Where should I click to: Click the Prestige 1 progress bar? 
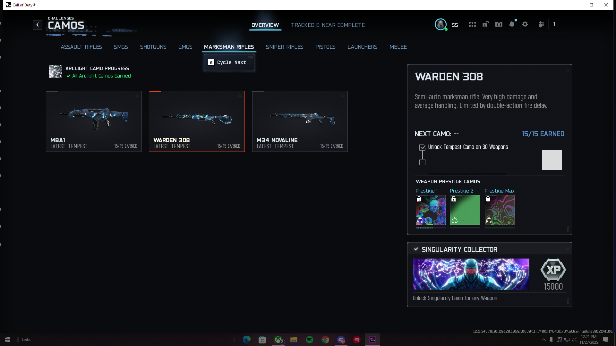click(431, 228)
